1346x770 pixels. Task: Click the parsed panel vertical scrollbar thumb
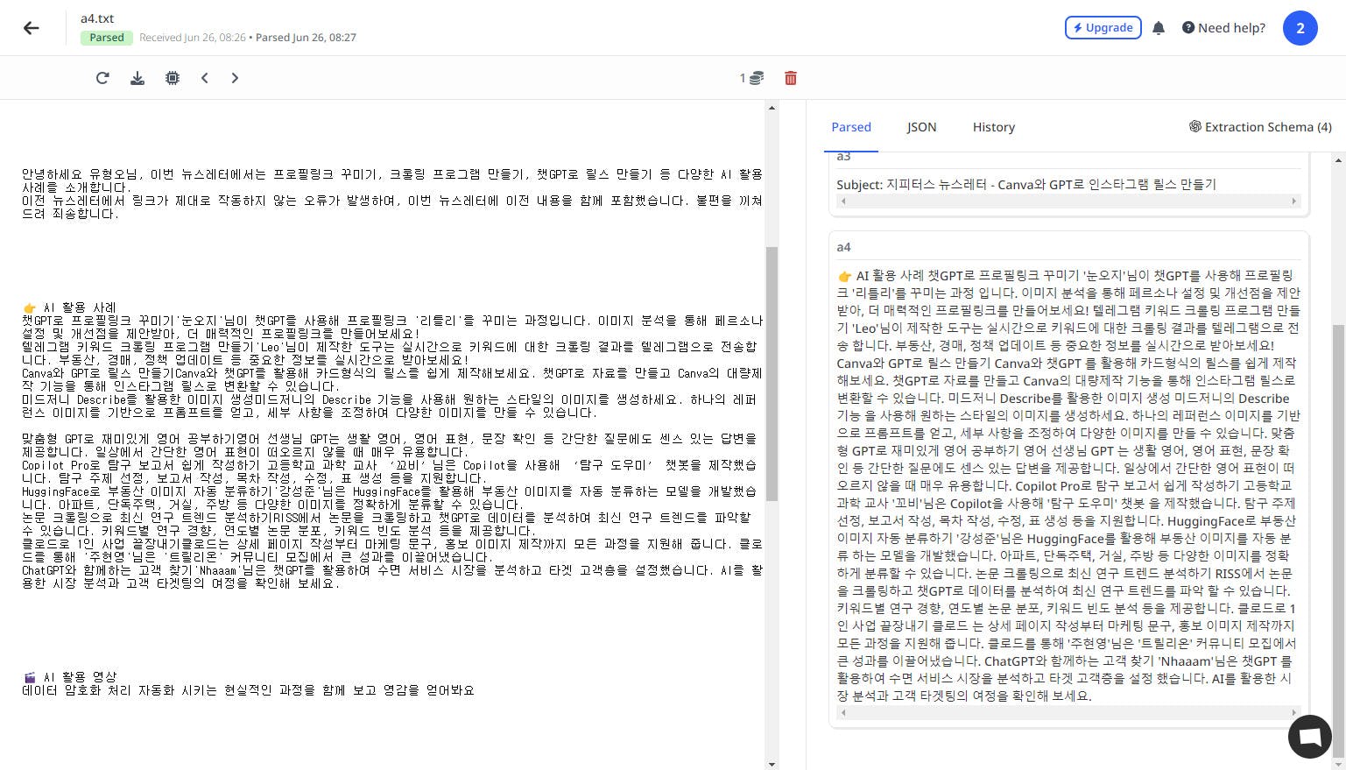point(1338,540)
